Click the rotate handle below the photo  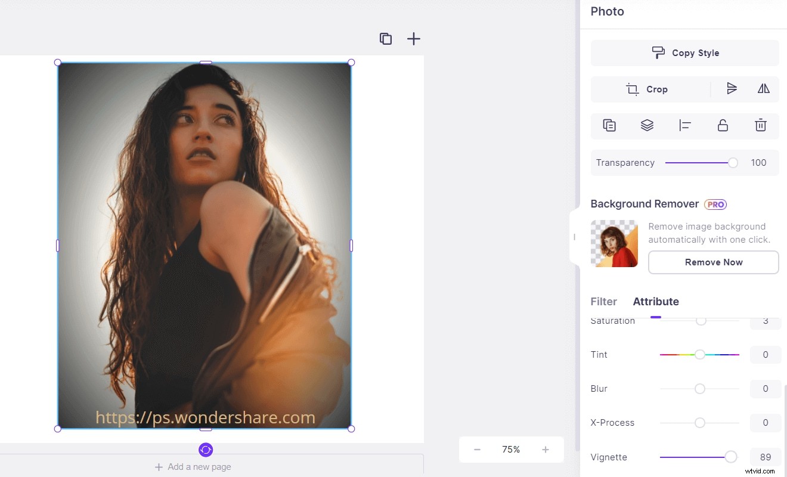(206, 450)
